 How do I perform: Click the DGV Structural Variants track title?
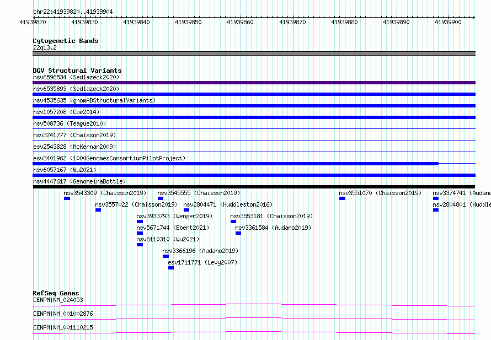click(77, 71)
